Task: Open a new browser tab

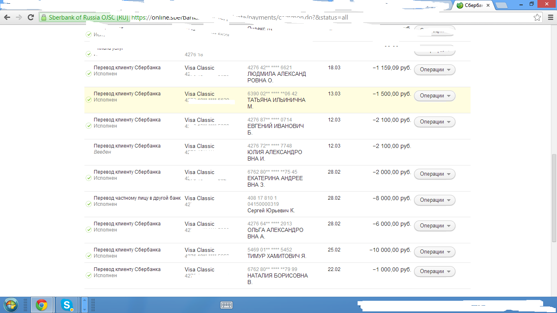Action: [501, 5]
